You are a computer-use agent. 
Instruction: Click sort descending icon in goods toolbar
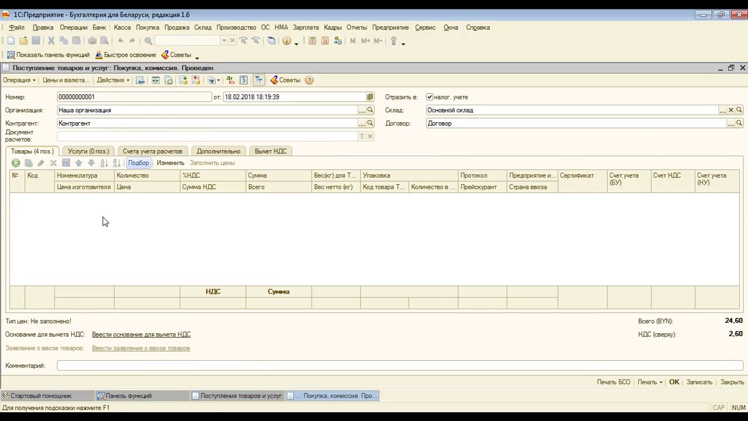116,163
